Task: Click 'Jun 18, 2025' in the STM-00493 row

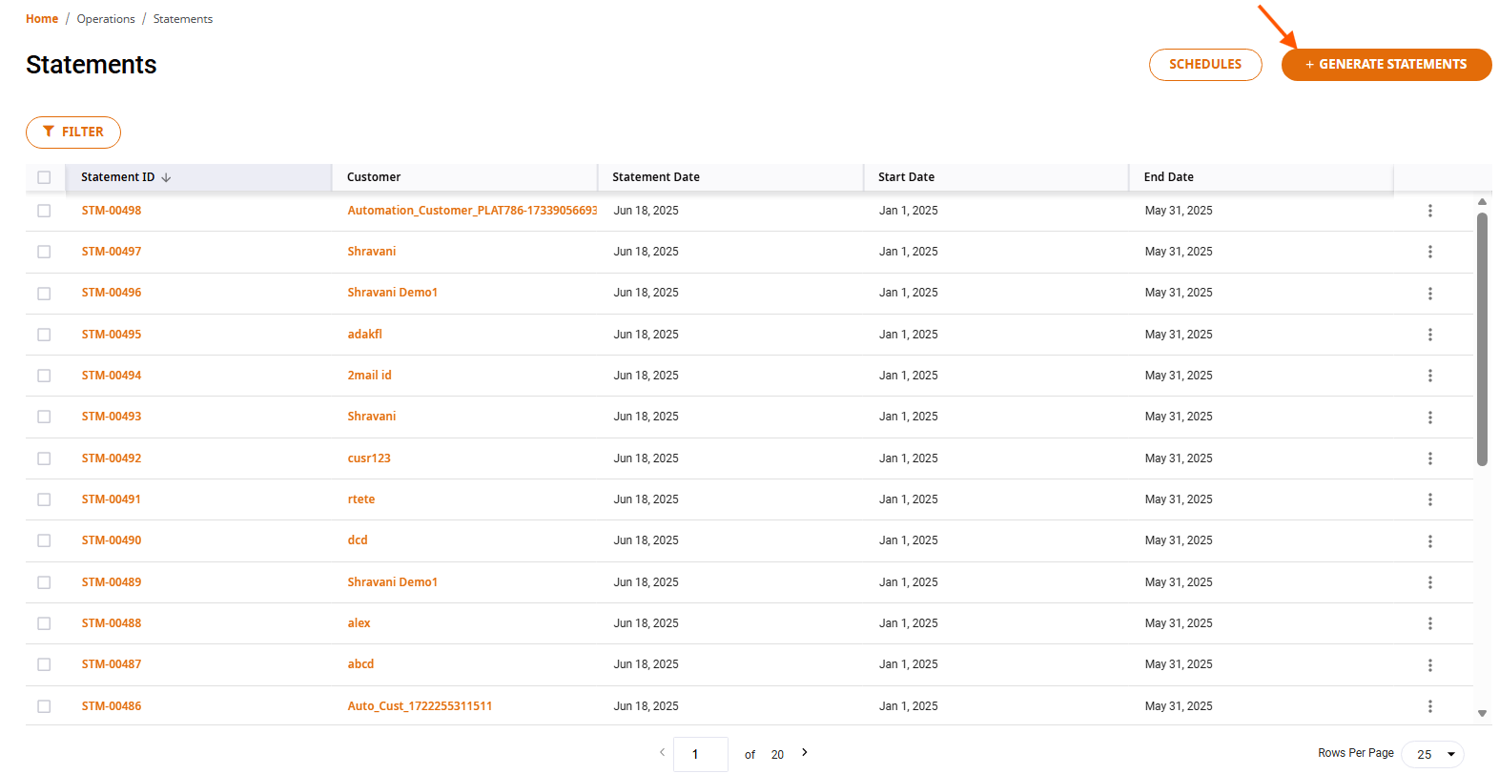Action: tap(647, 417)
